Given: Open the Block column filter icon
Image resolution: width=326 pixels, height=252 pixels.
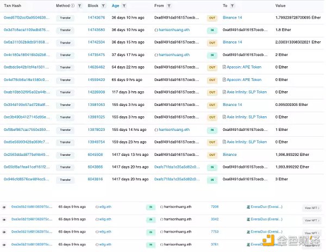Looking at the screenshot, I should pyautogui.click(x=103, y=6).
